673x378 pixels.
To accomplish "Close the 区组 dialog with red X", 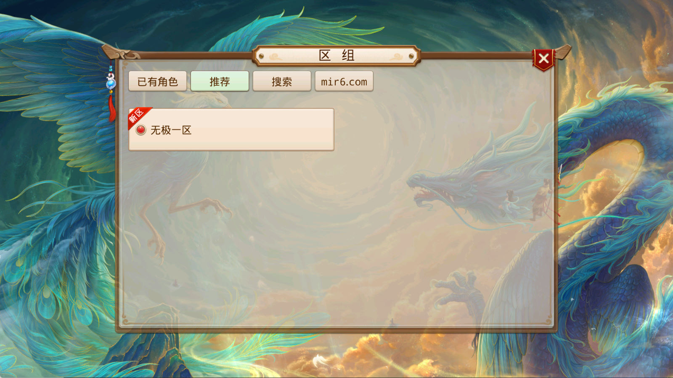I will tap(543, 58).
